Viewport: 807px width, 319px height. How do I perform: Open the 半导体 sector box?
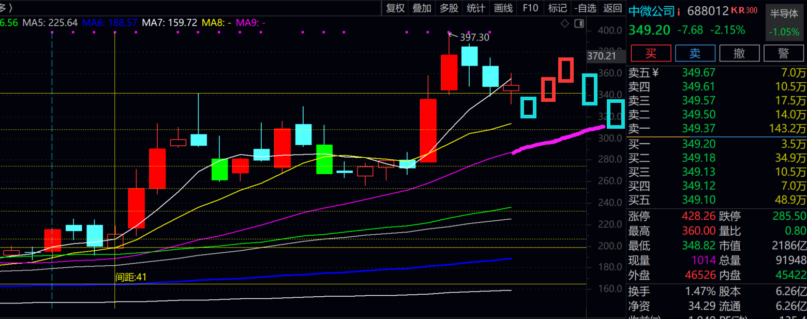coord(784,23)
